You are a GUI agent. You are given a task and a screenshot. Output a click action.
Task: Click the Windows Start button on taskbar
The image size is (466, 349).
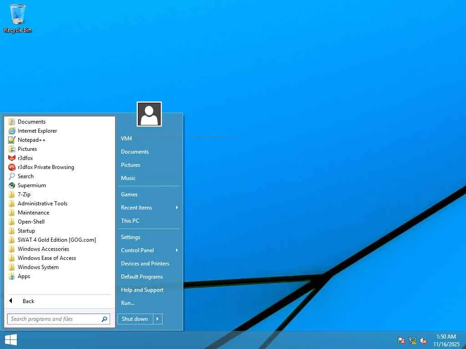click(x=11, y=340)
